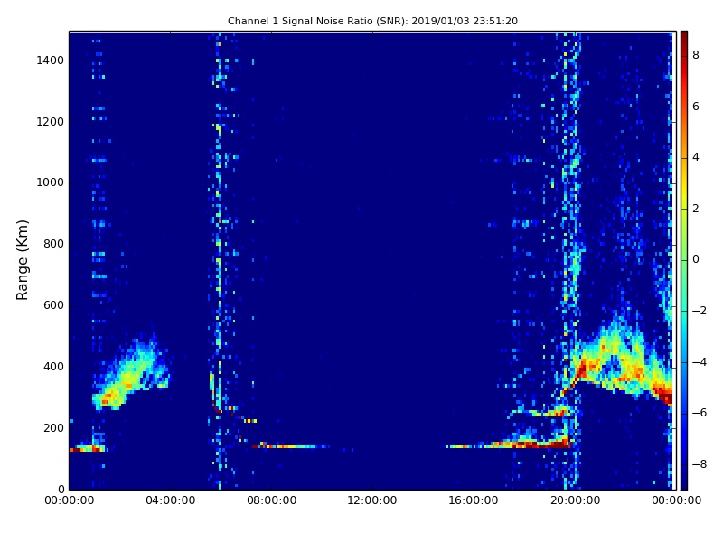Click the green middle section of the colorbar

tap(684, 260)
